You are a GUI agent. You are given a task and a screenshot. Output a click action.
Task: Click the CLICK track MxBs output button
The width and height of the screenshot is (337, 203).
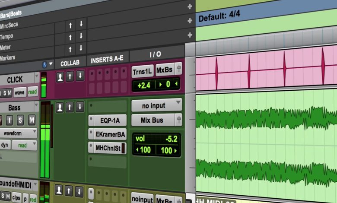[x=165, y=70]
